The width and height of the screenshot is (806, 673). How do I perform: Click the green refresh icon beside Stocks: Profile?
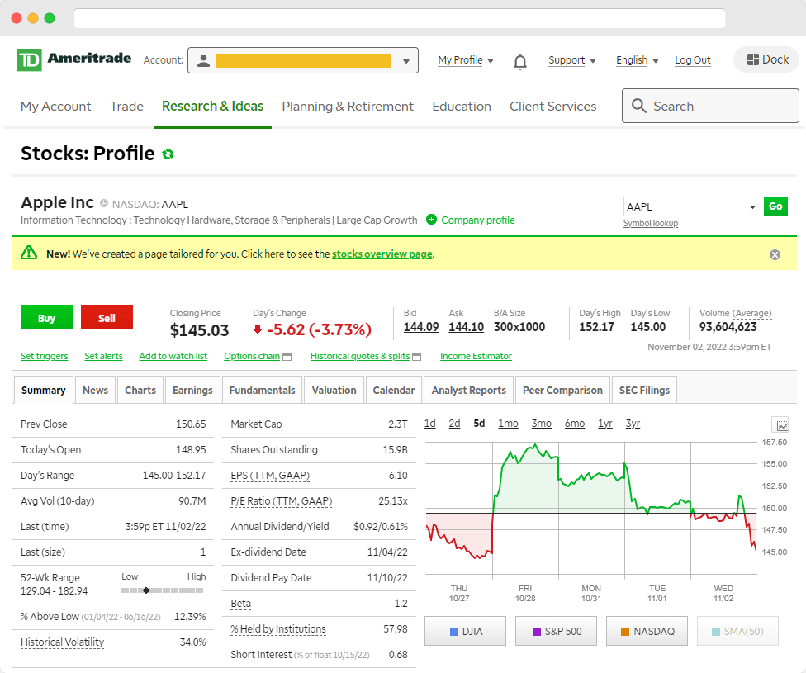pos(168,154)
